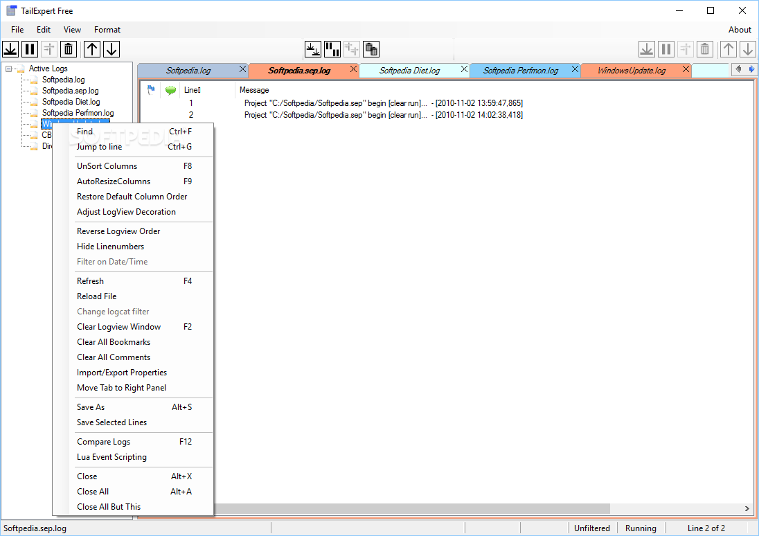Choose UnSort Columns

coord(133,166)
